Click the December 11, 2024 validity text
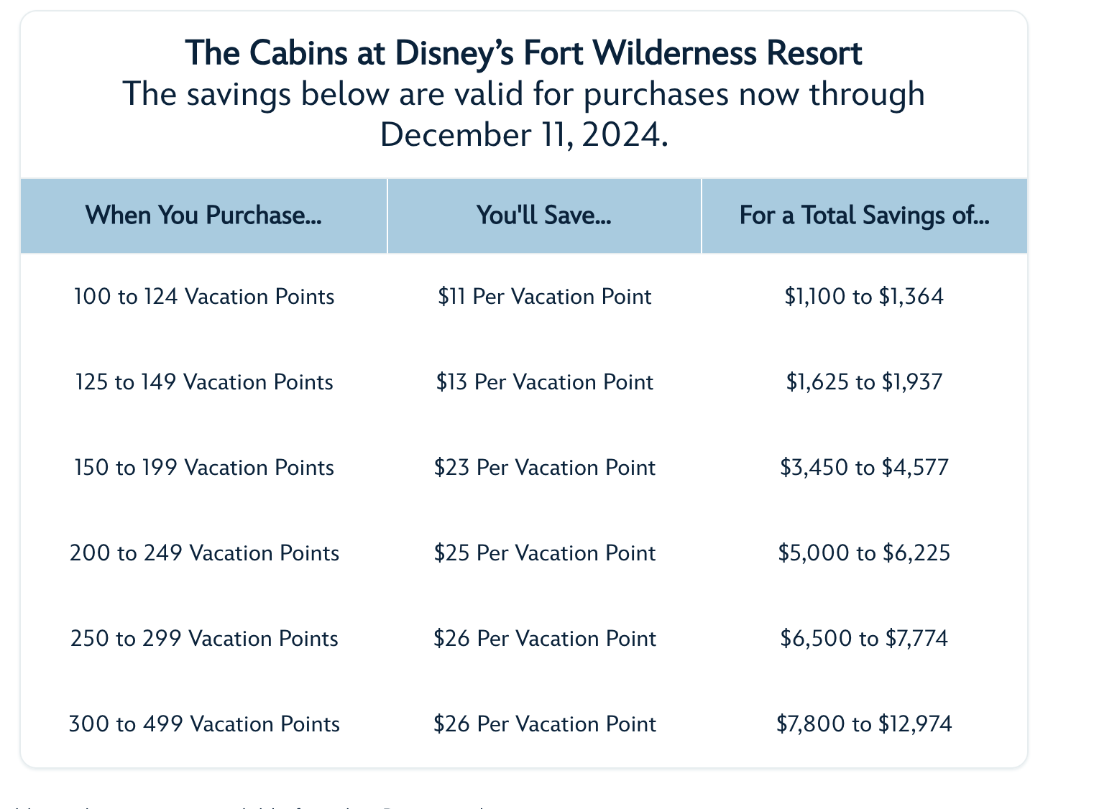 pyautogui.click(x=523, y=134)
